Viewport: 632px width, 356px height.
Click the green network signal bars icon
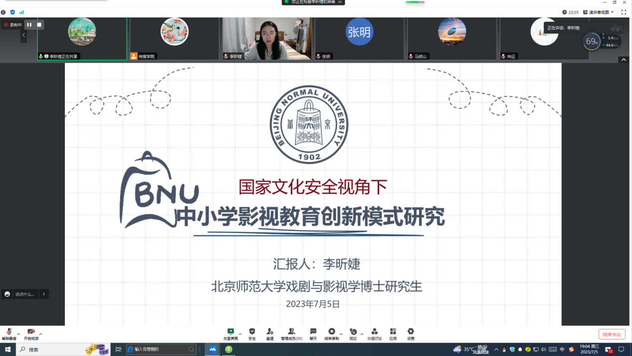click(21, 12)
